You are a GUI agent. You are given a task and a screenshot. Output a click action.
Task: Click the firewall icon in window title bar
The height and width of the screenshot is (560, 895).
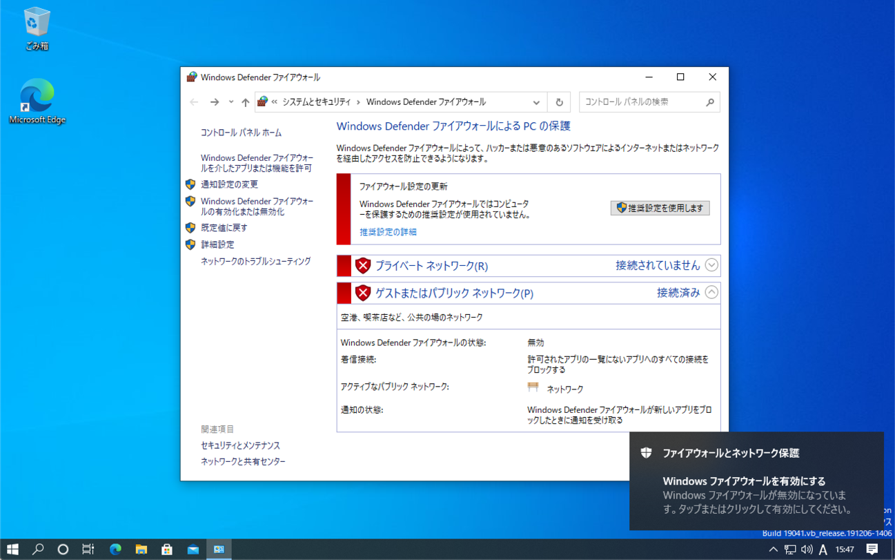tap(192, 77)
